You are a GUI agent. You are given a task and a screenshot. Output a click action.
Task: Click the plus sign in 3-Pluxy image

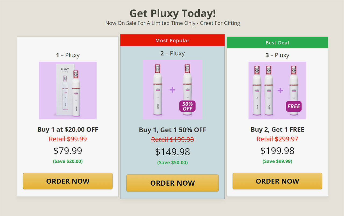280,91
